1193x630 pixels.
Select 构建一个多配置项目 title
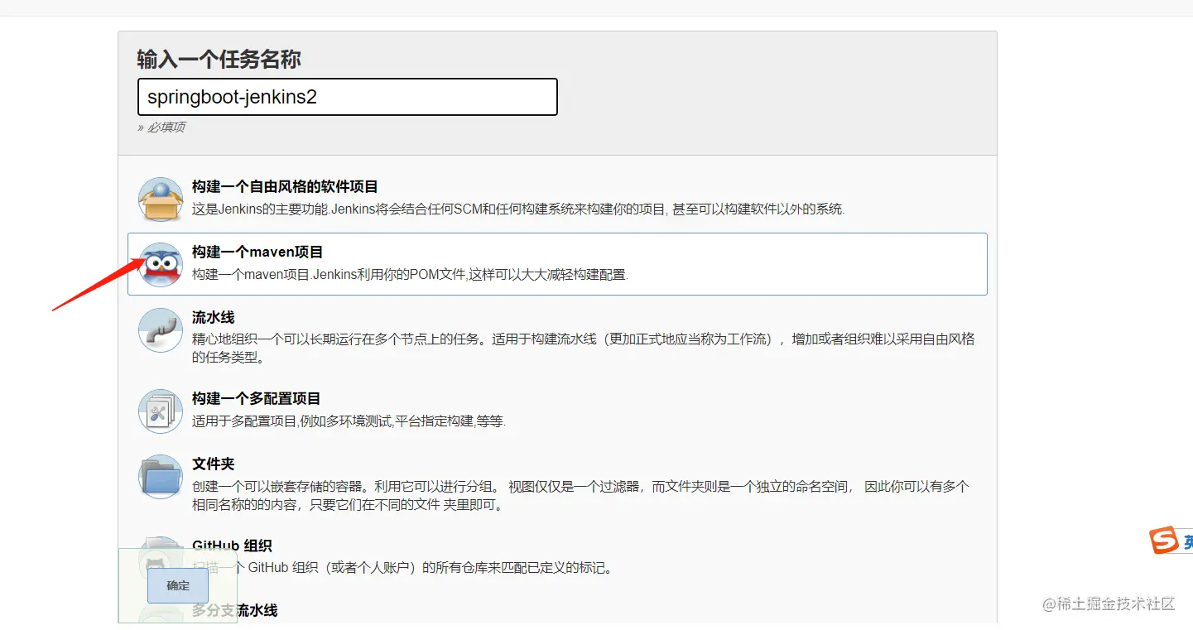256,399
